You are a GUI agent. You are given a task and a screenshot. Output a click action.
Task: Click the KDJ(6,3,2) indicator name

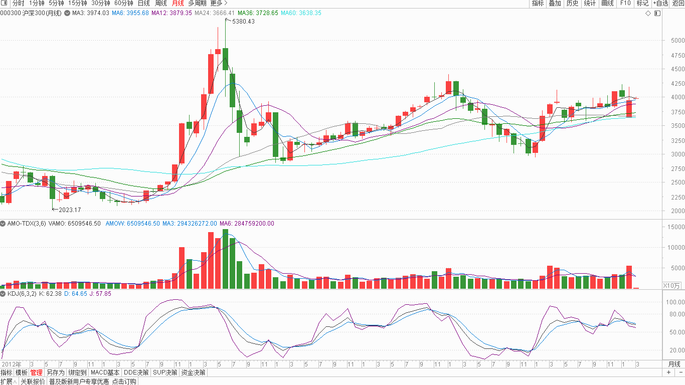23,294
